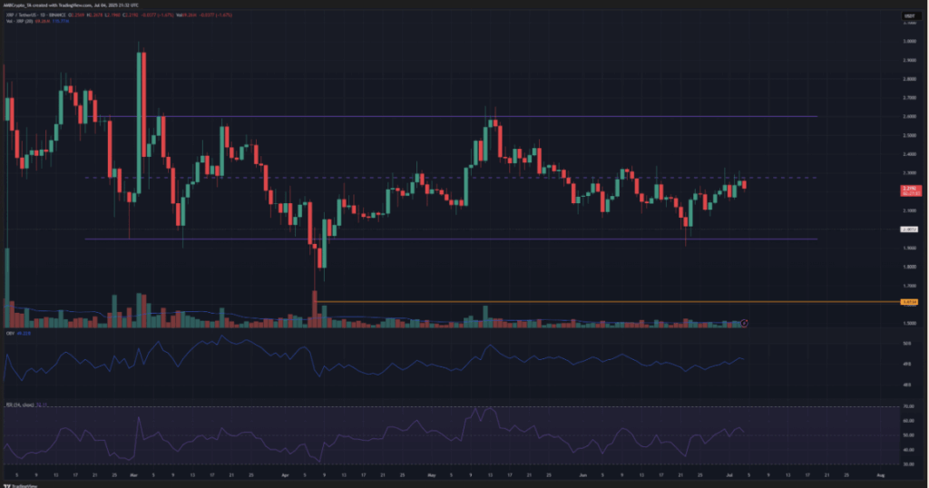This screenshot has height=488, width=929.
Task: Click the red current price tag 2.2192
Action: coord(910,190)
